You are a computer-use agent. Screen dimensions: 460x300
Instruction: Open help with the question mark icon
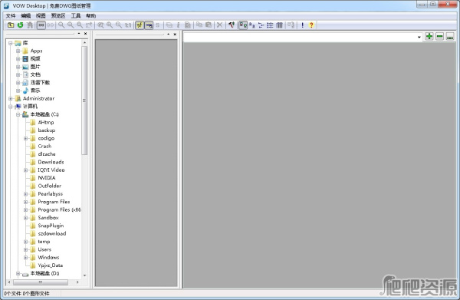pyautogui.click(x=311, y=25)
